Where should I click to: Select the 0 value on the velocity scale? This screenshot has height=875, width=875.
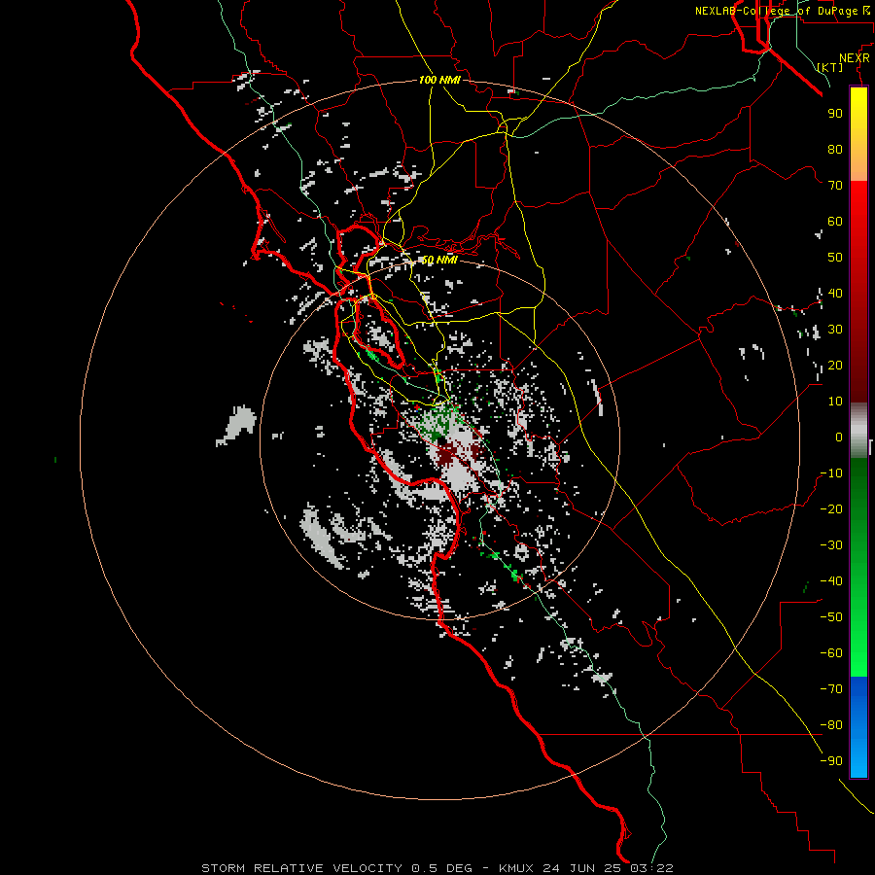839,437
